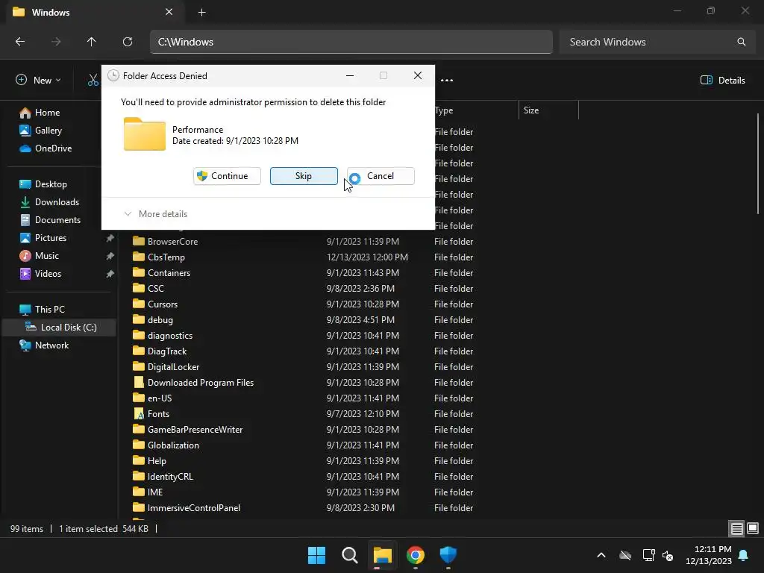Open the New item dropdown
The width and height of the screenshot is (764, 573).
[x=38, y=81]
